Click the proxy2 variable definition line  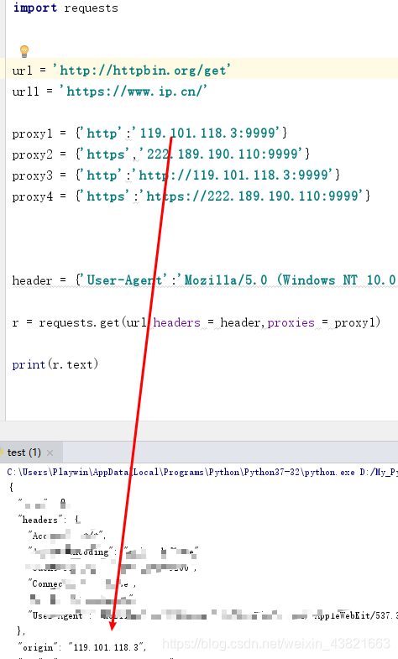pos(161,154)
